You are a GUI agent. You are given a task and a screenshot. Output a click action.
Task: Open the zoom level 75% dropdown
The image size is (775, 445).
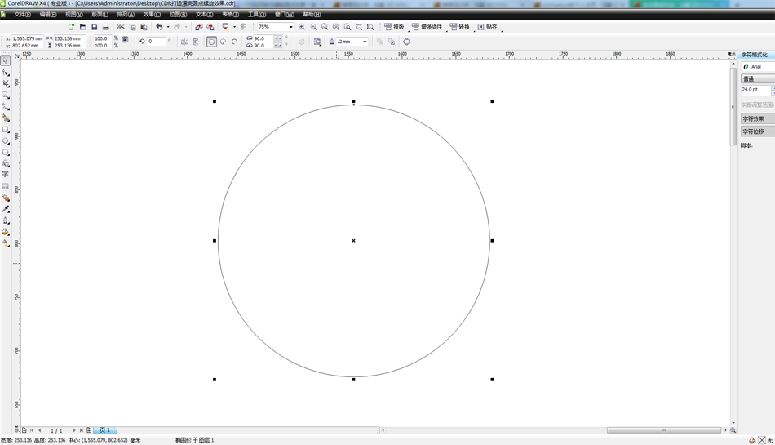[x=290, y=27]
